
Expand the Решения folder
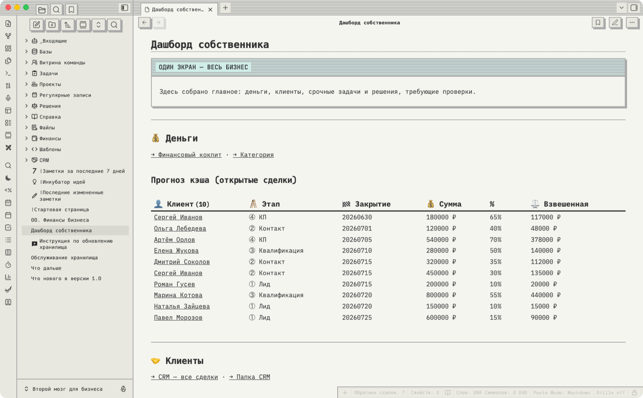(x=27, y=106)
